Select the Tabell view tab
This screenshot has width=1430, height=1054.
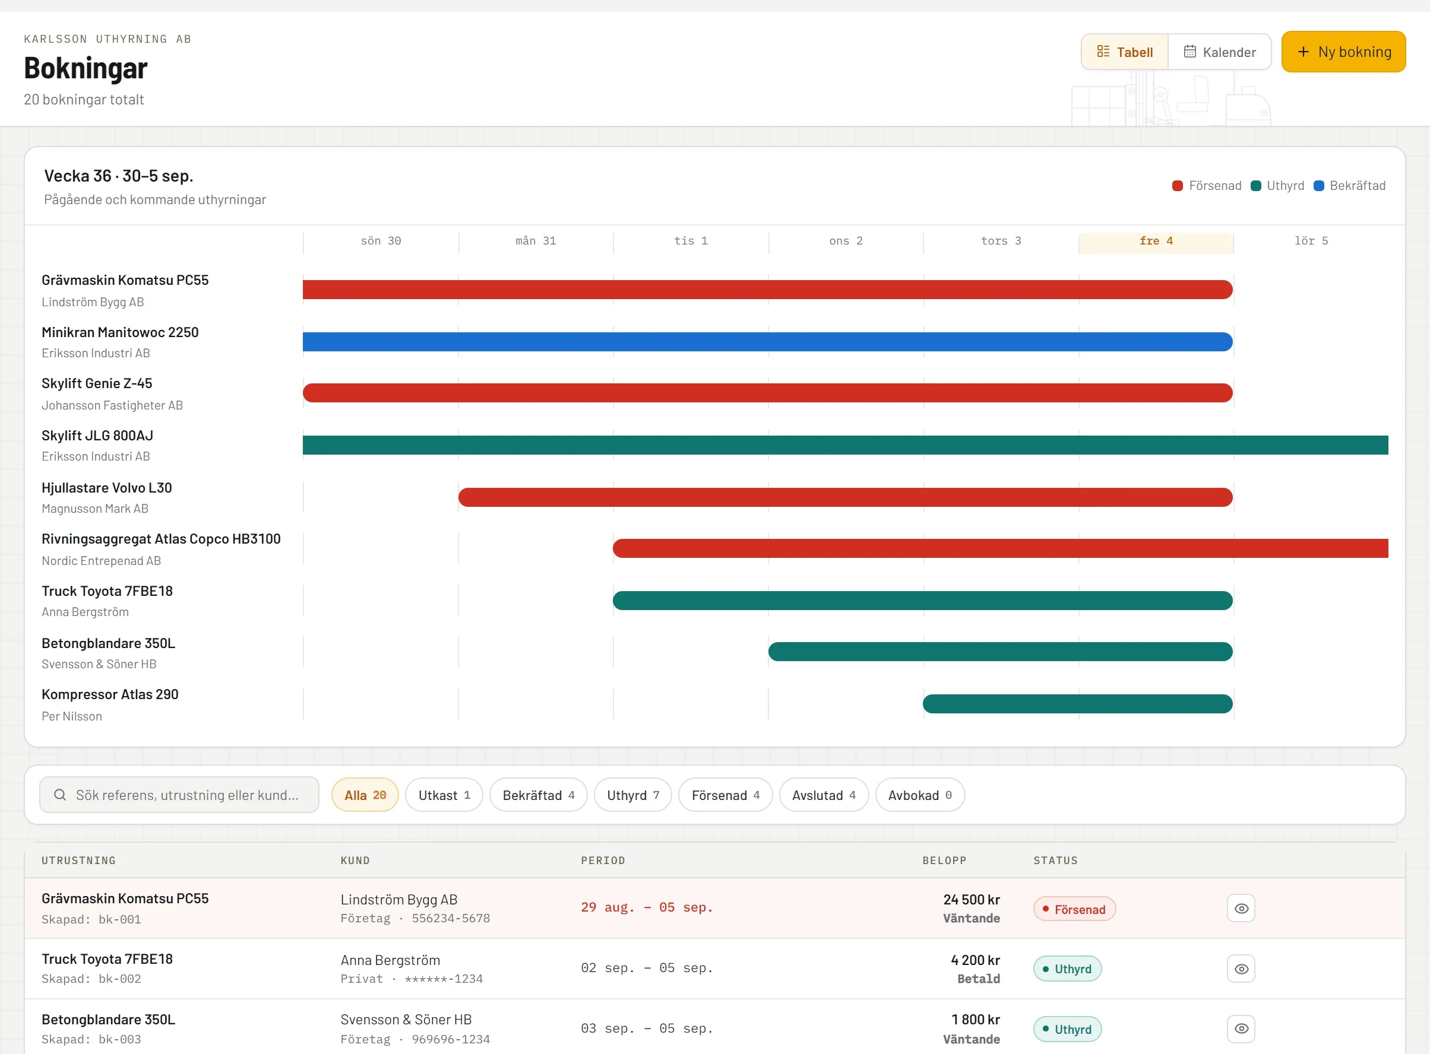1125,52
